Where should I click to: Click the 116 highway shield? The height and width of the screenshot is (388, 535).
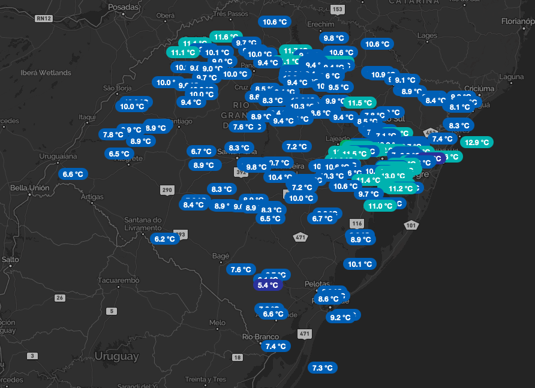click(357, 224)
